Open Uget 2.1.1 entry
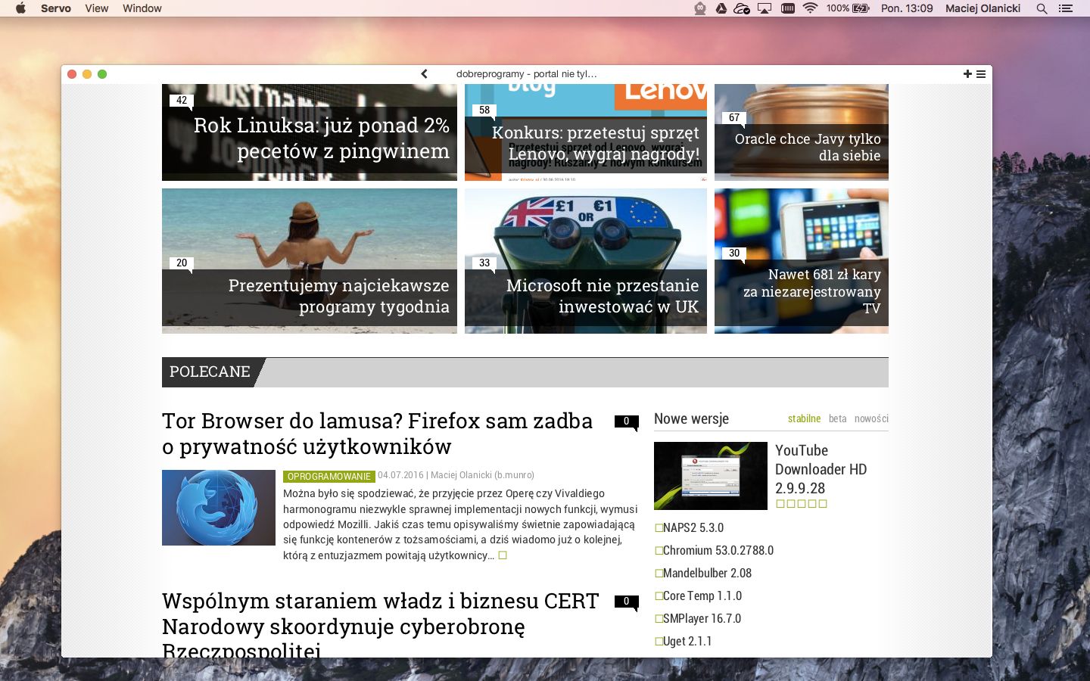Screen dimensions: 1090x681 coord(687,642)
